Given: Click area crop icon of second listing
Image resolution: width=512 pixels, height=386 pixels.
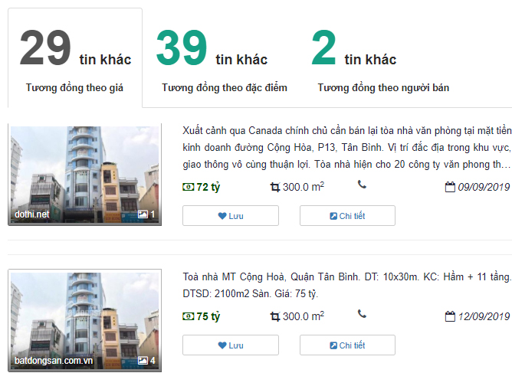Looking at the screenshot, I should click(275, 317).
